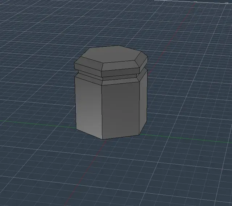
Task: Click the green axis line right of the model
Action: [185, 139]
